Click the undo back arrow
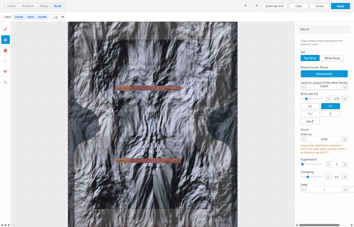Image resolution: width=354 pixels, height=227 pixels. pyautogui.click(x=246, y=6)
